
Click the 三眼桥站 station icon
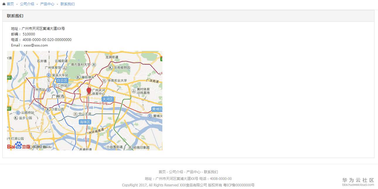pos(18,113)
